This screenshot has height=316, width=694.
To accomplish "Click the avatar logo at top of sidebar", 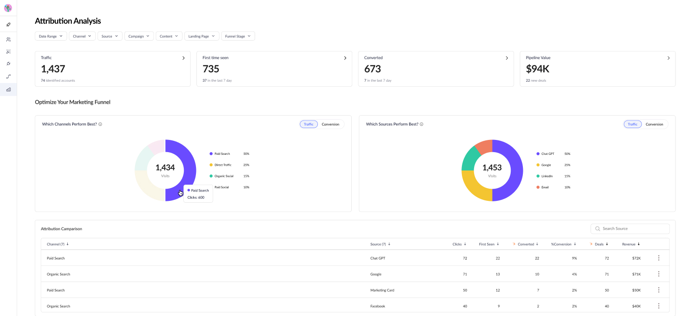I will [8, 8].
